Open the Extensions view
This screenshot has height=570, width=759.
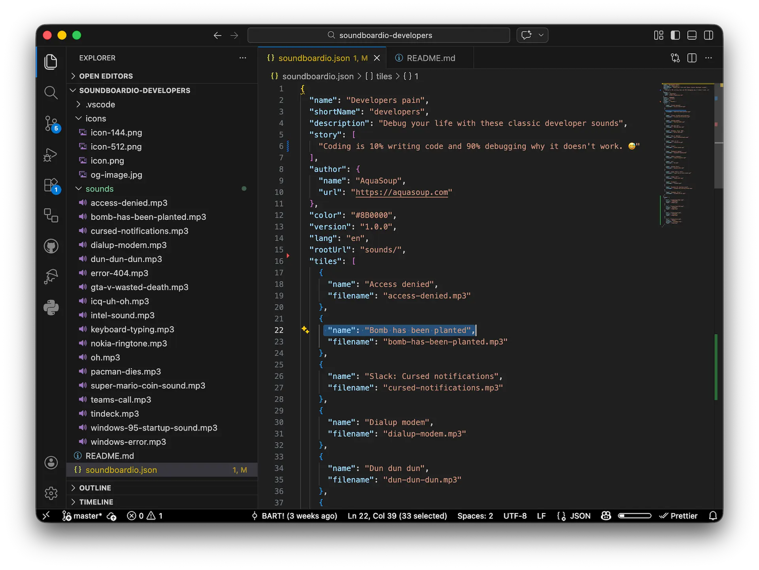tap(51, 185)
